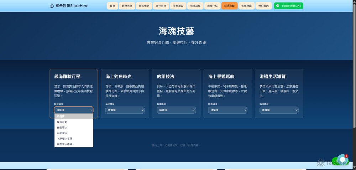356x170 pixels.
Task: Open the 關於我們 navigation tab
Action: tap(143, 6)
